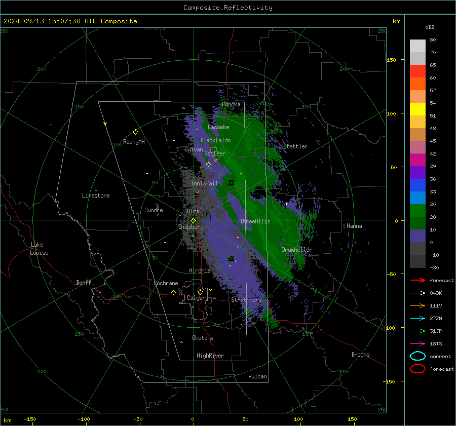
Task: Click the cyan 27ZW arrow in legend
Action: pyautogui.click(x=417, y=319)
